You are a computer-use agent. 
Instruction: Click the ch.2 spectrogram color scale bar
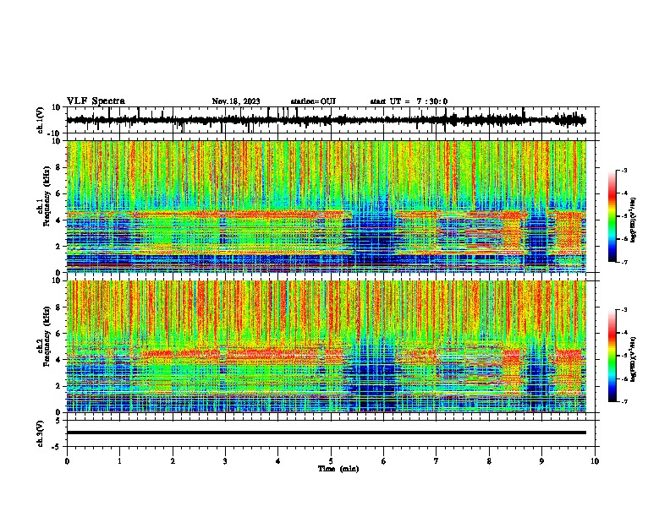(612, 356)
